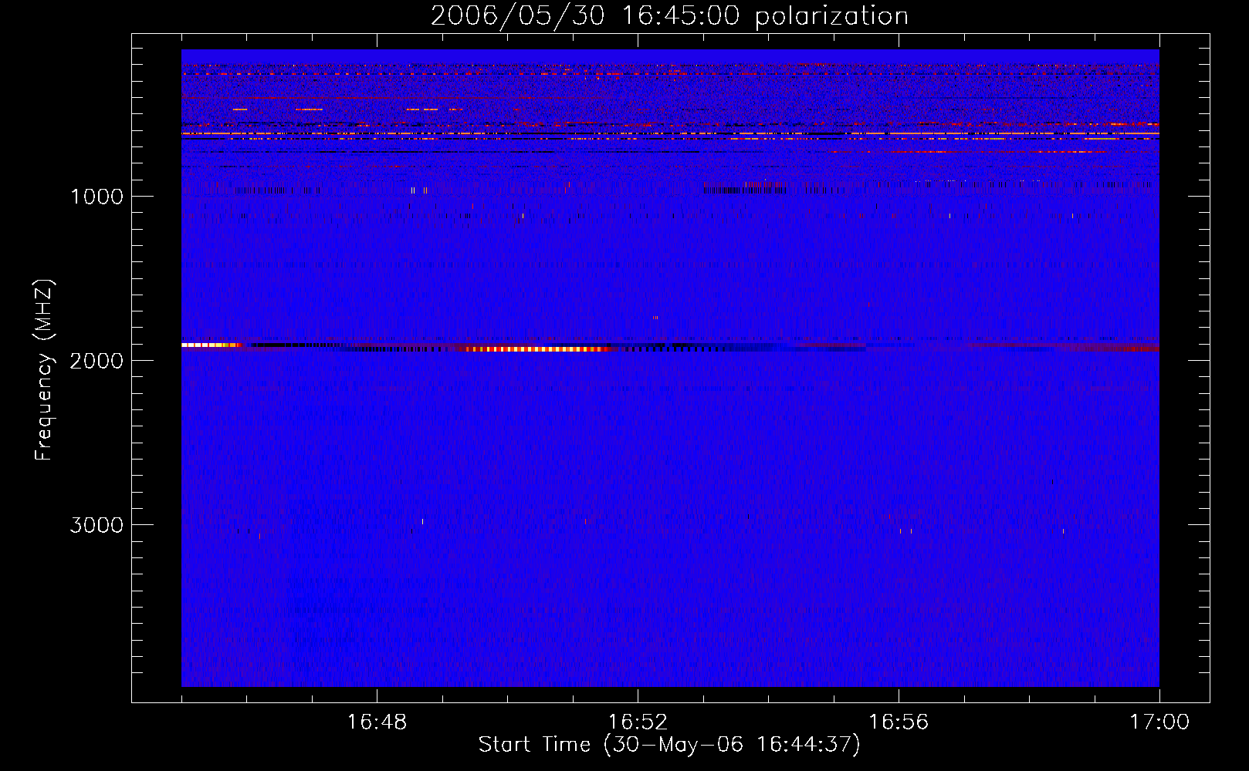Image resolution: width=1249 pixels, height=771 pixels.
Task: Click the plot title '2006/05/30 16:45:00 polarization'
Action: 669,16
